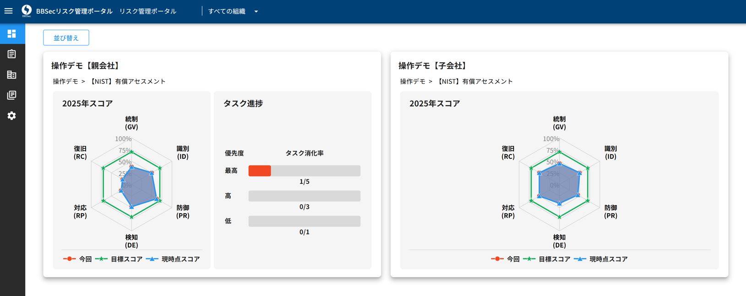Toggle 現時点スコア legend in 親会社 chart

[173, 259]
